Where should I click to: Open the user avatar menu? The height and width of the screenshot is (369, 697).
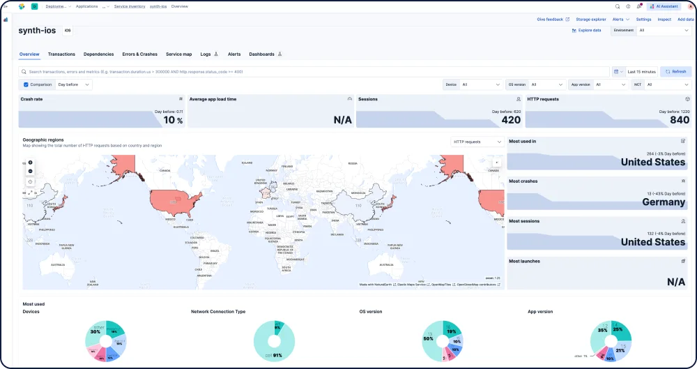(x=691, y=7)
